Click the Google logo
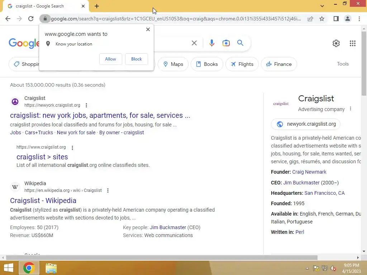The height and width of the screenshot is (275, 367). (x=24, y=43)
